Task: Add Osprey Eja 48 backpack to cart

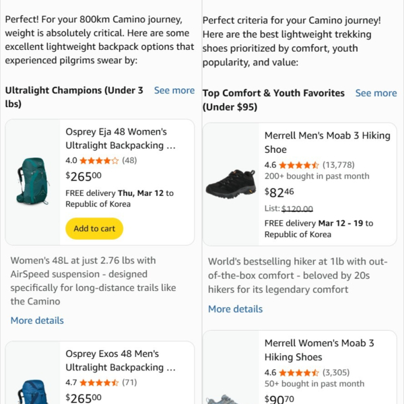Action: pyautogui.click(x=94, y=228)
